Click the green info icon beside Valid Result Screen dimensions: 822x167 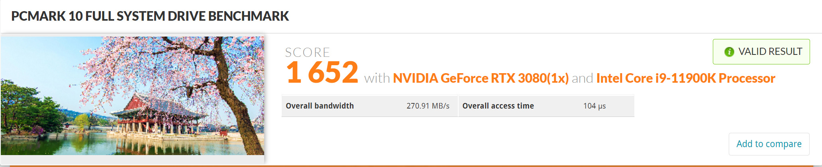point(729,52)
